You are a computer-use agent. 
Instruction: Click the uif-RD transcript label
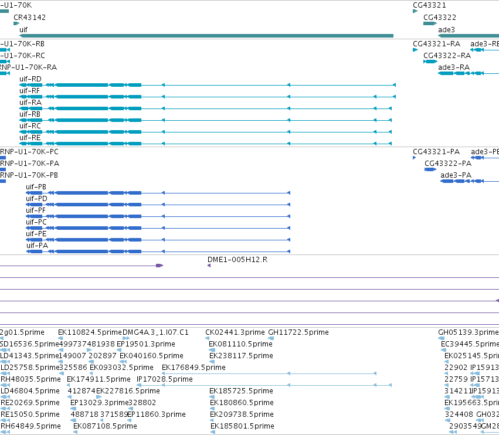click(x=30, y=79)
